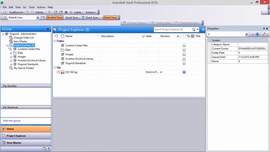Click in the Search Project Explorer field
Screen dimensions: 270x152
coord(172,30)
